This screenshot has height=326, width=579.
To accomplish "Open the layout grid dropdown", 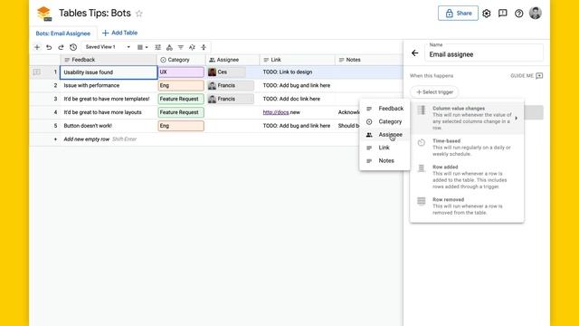I will pos(143,47).
